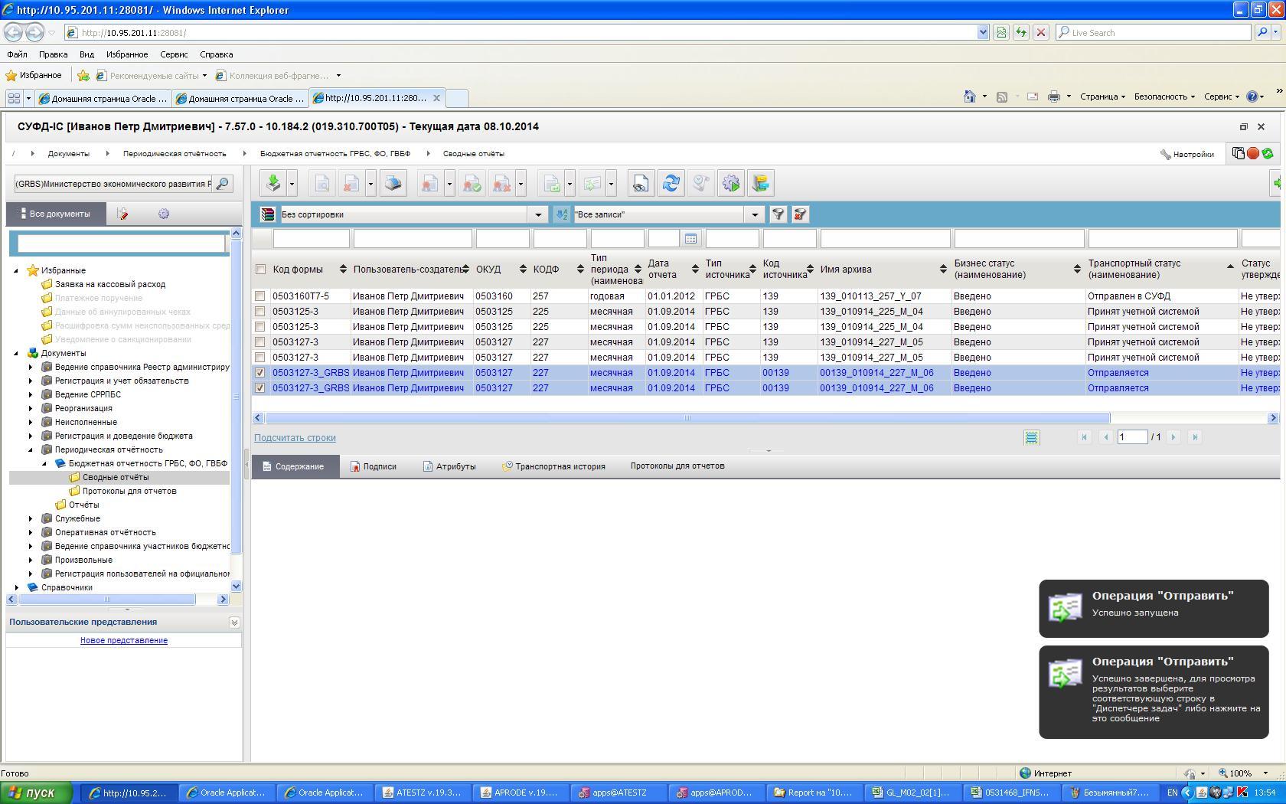
Task: Open the Настройки button
Action: point(1187,154)
